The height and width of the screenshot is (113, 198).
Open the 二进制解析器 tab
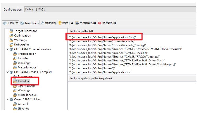point(86,23)
